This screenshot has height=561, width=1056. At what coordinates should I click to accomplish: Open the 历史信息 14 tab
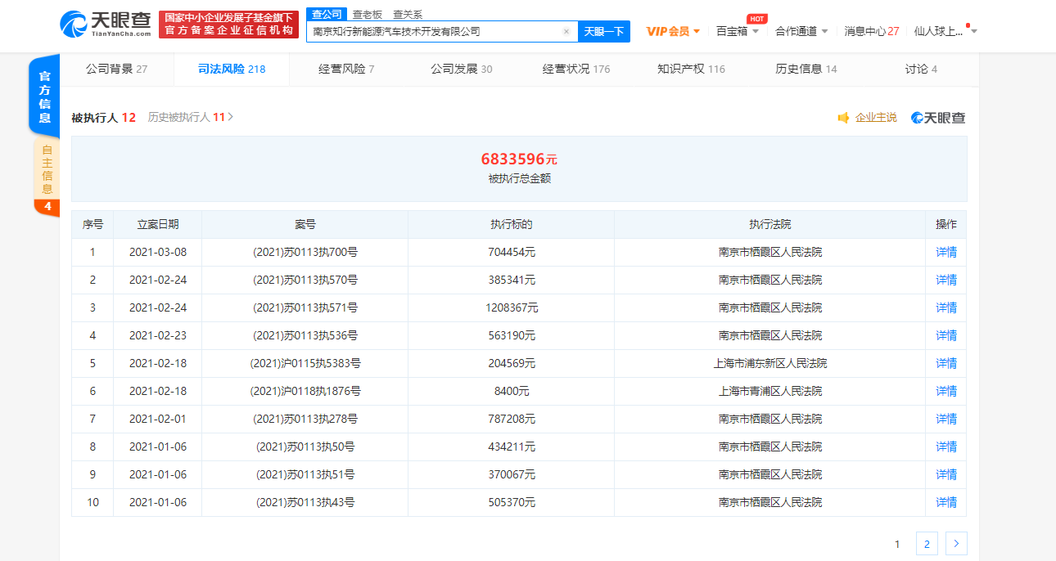point(806,69)
